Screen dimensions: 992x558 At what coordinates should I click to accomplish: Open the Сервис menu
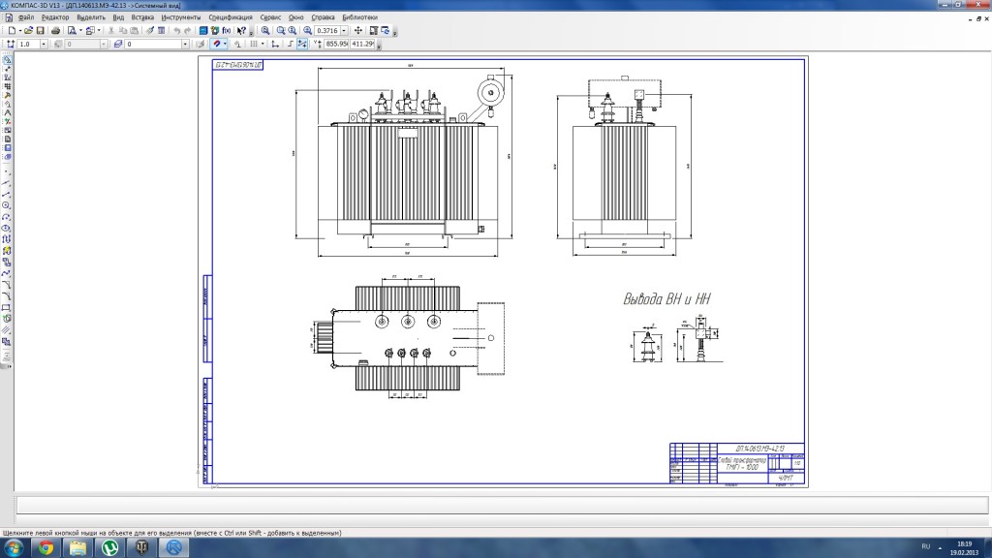pos(270,17)
